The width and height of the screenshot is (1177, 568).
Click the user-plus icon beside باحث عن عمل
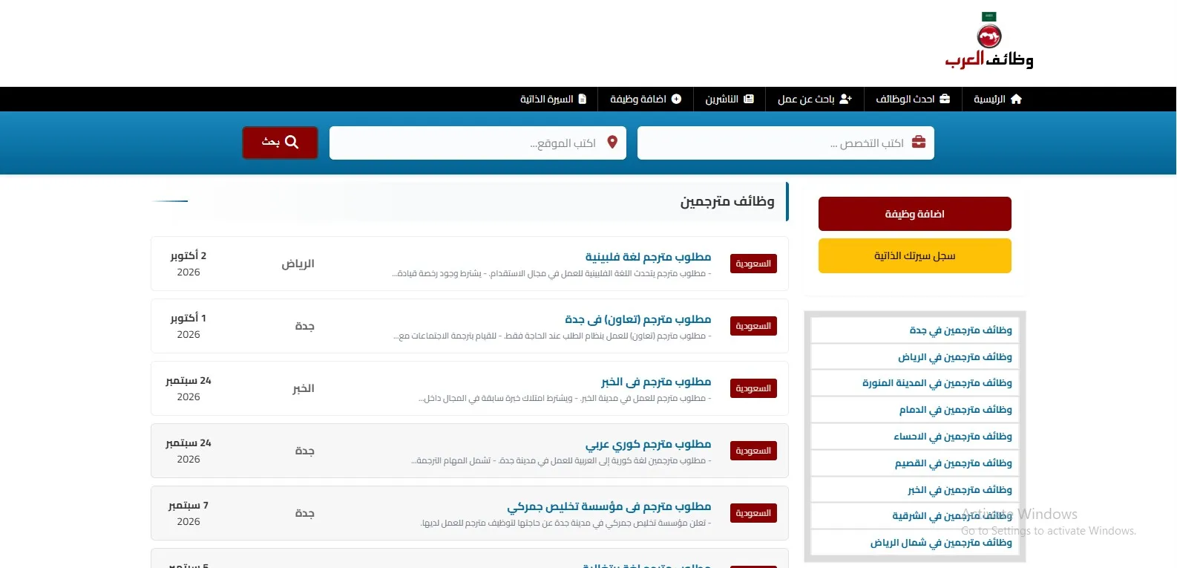click(845, 99)
